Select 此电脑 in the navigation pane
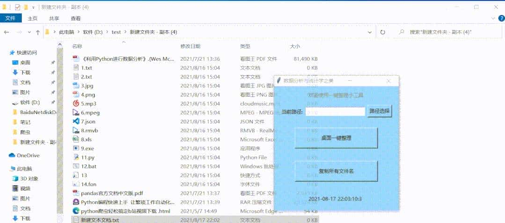Viewport: 505px width, 223px height. pos(25,169)
